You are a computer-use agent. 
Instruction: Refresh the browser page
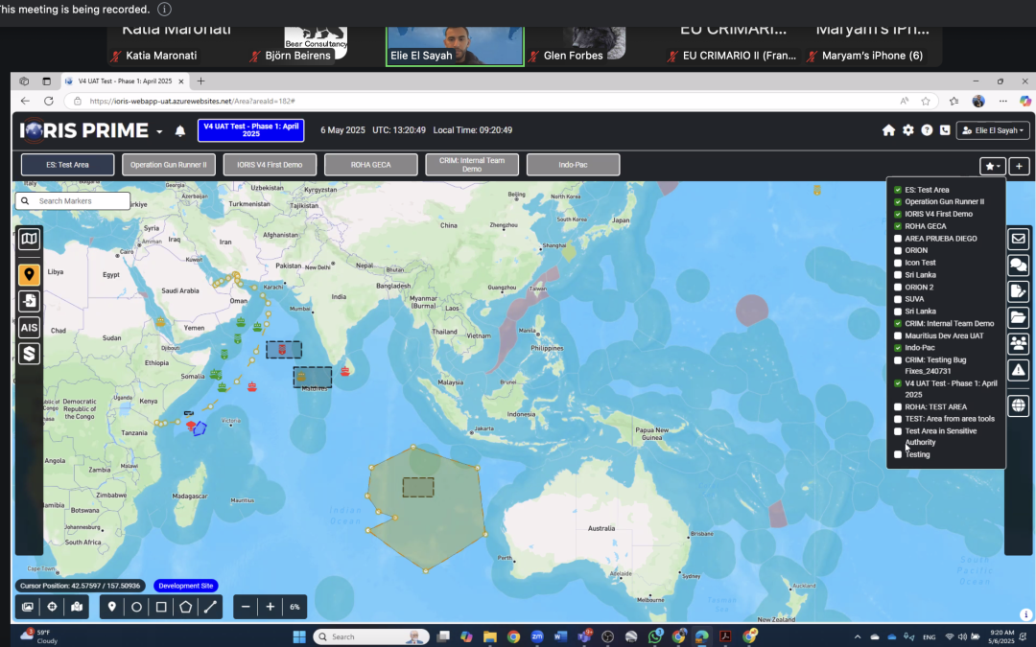click(48, 101)
